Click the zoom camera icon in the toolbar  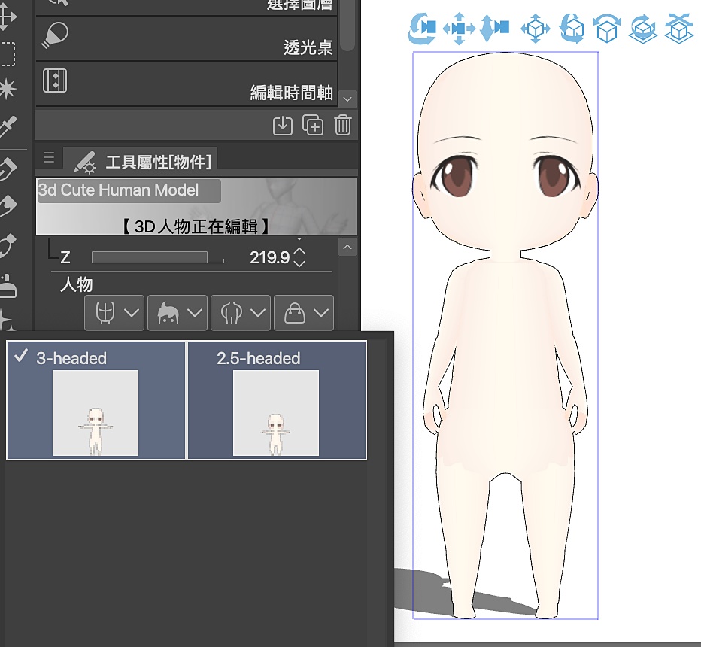click(494, 29)
